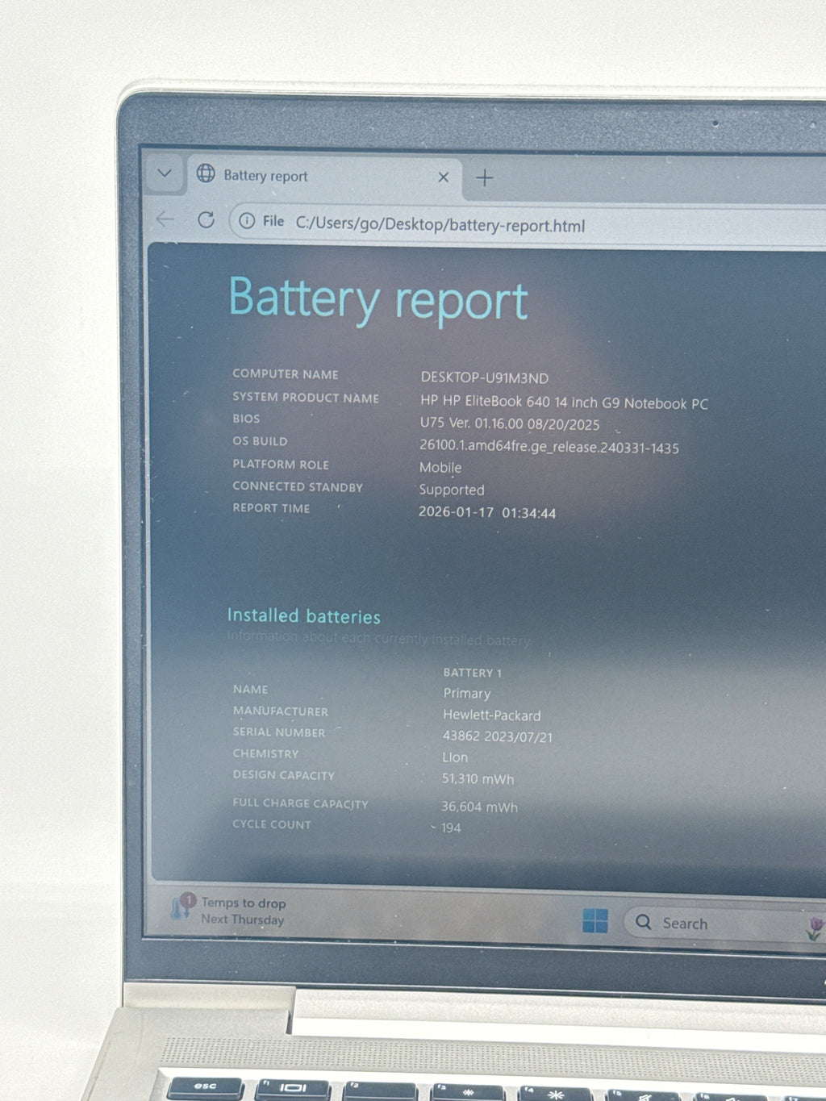The width and height of the screenshot is (826, 1101).
Task: Click the Installed batteries heading
Action: (303, 616)
